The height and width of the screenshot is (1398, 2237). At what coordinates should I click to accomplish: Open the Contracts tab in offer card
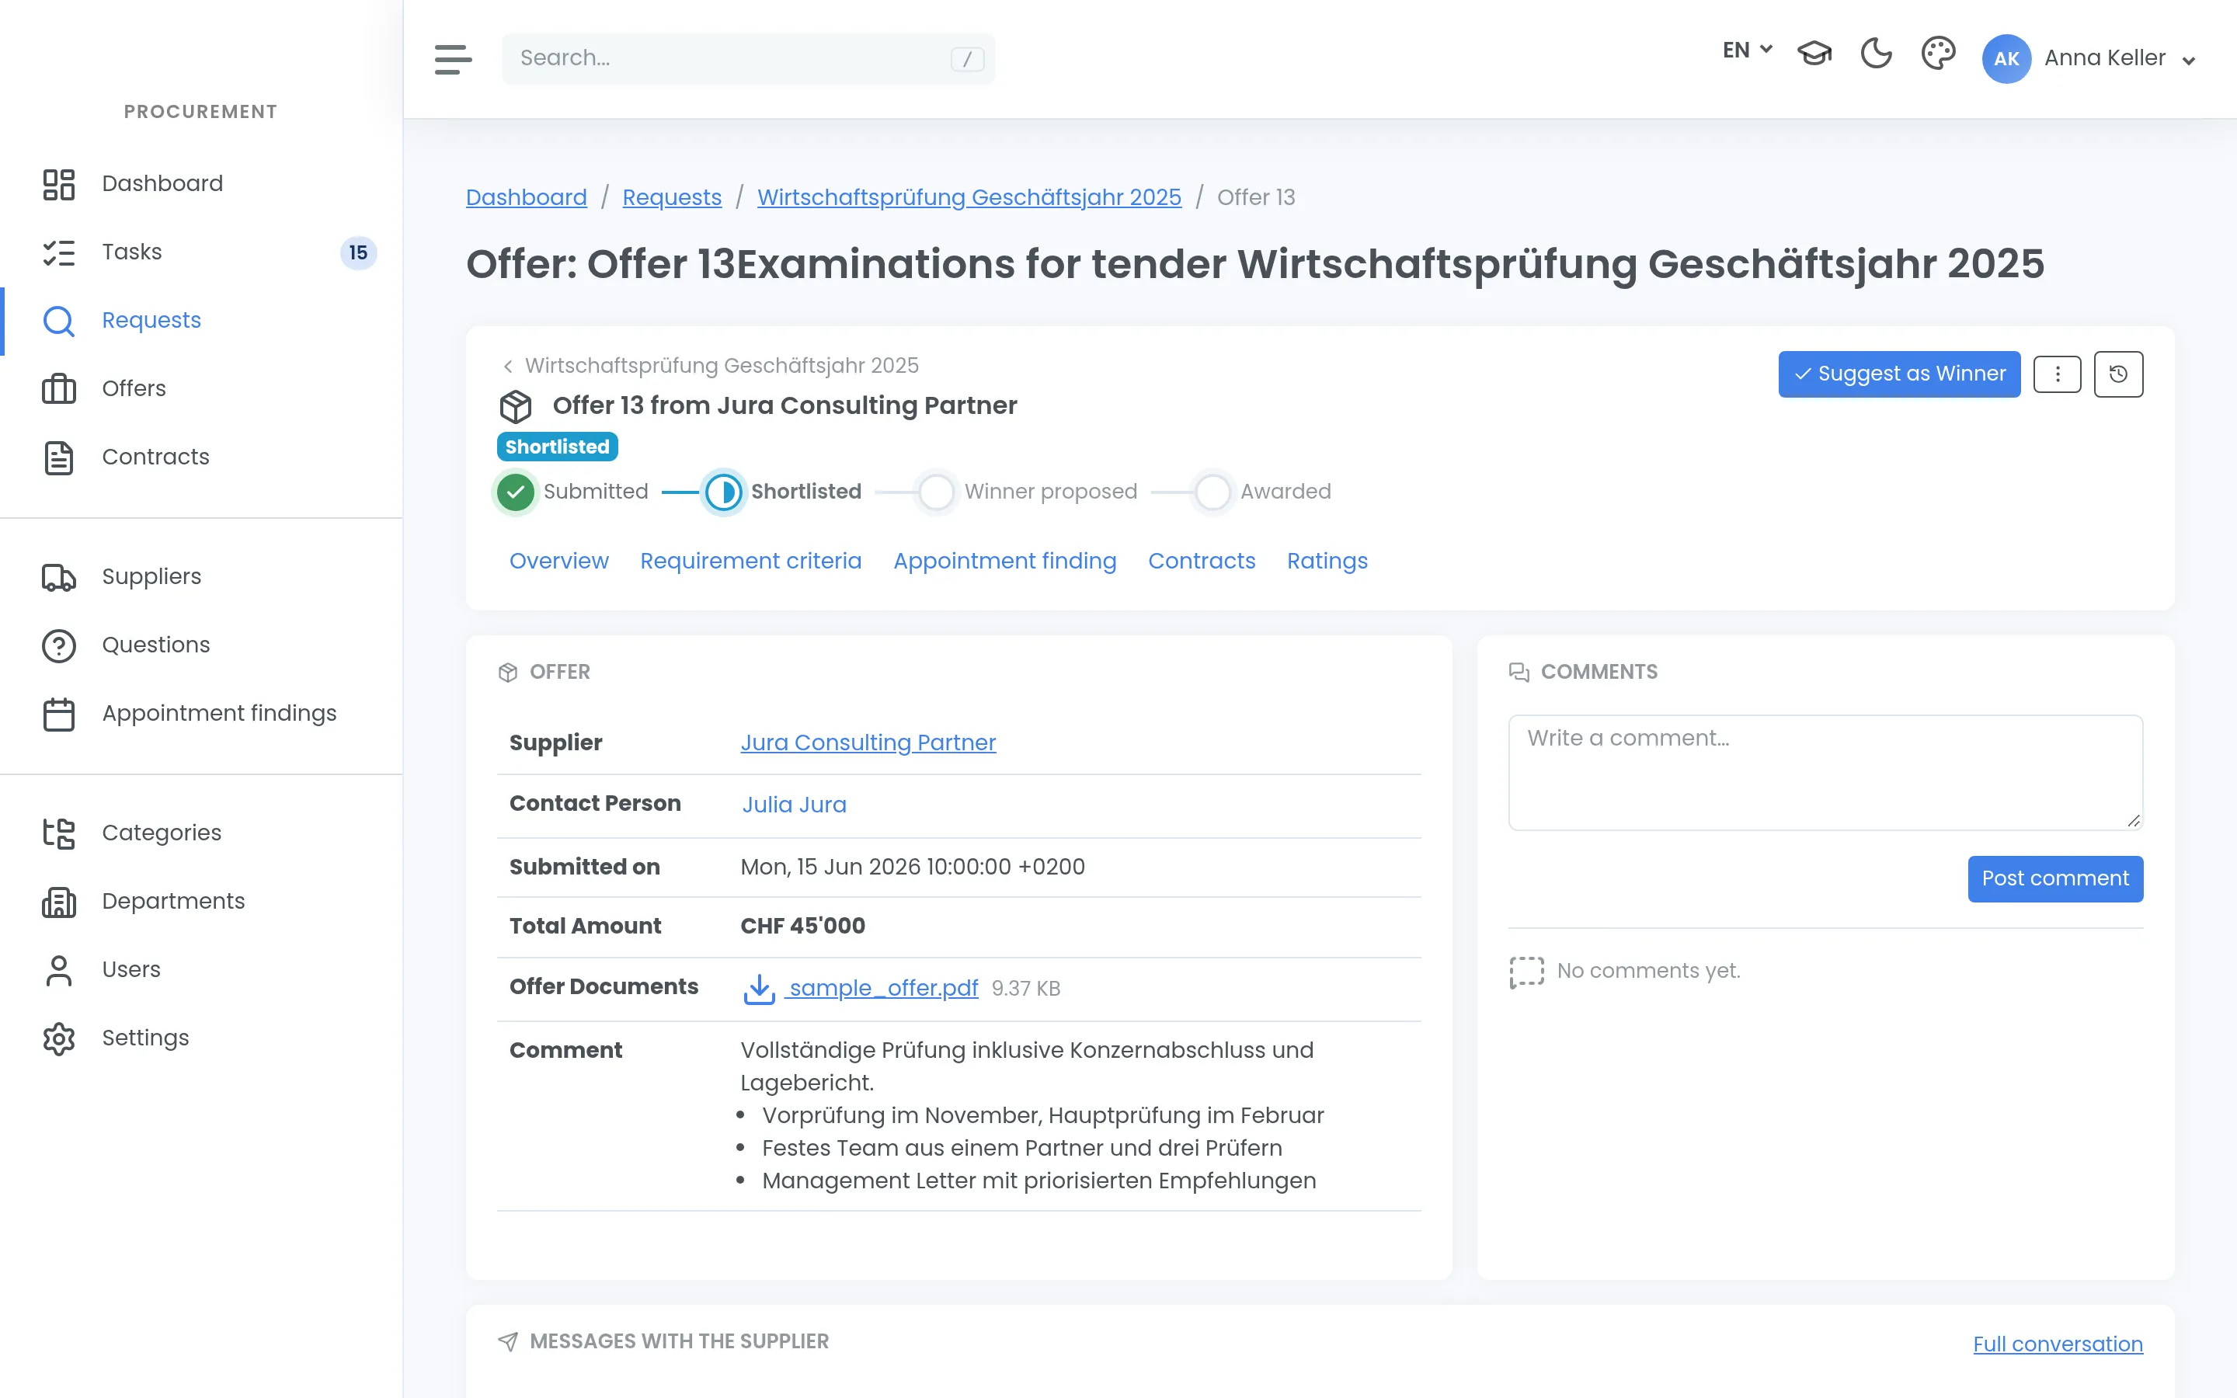click(x=1201, y=562)
